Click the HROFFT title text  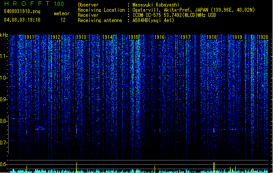(27, 3)
